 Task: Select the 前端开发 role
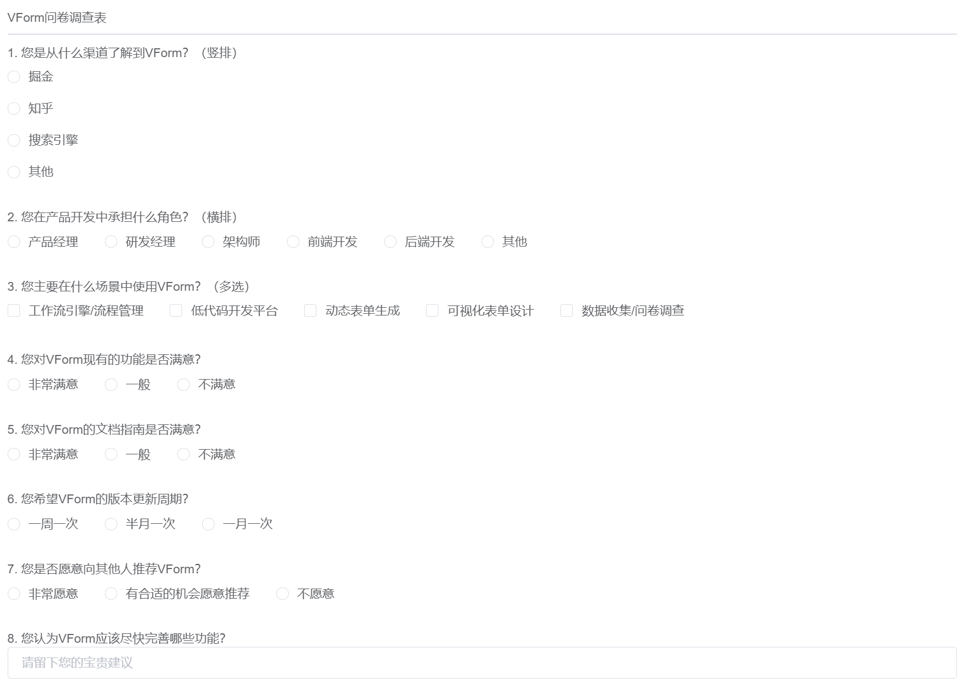[x=293, y=242]
